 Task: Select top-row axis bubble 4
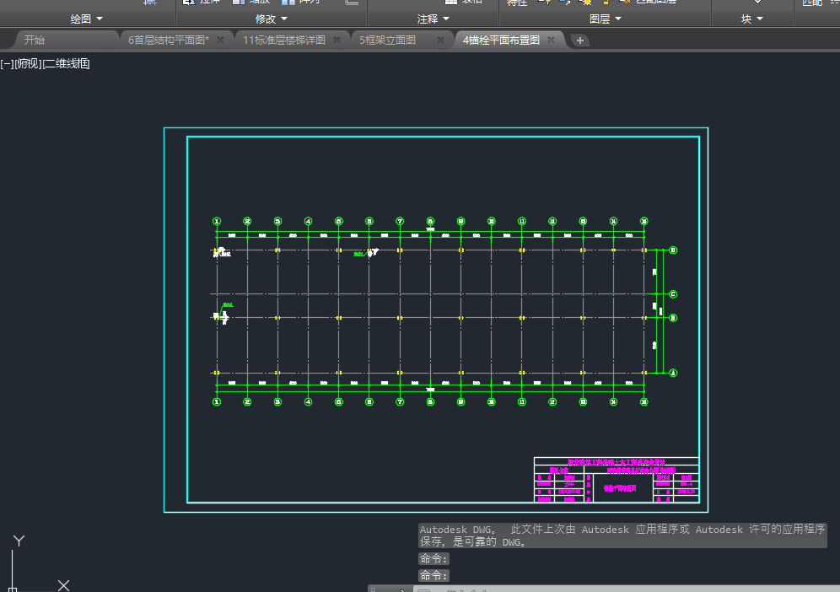pos(308,221)
